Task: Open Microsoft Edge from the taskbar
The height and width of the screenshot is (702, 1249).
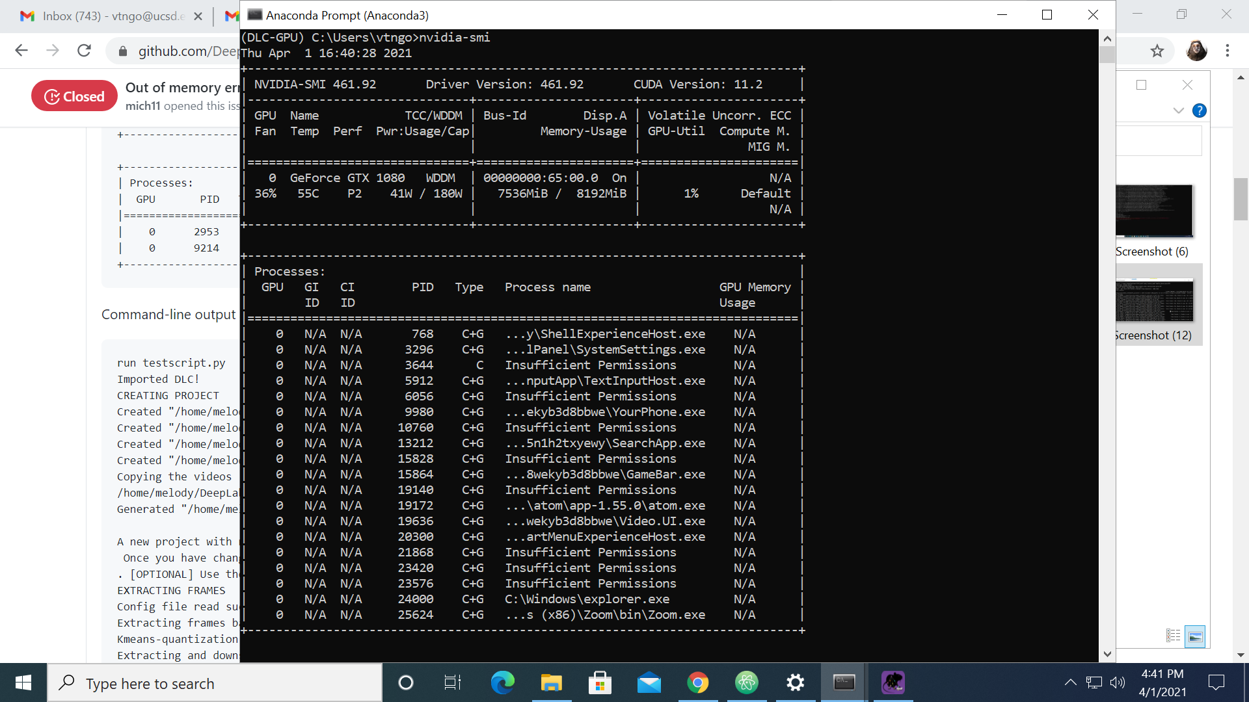Action: (x=503, y=682)
